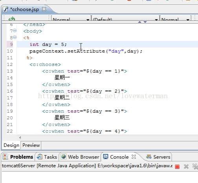Screen dimensions: 198x183
Task: Click the closing </c:when> on line 15
Action: point(56,84)
